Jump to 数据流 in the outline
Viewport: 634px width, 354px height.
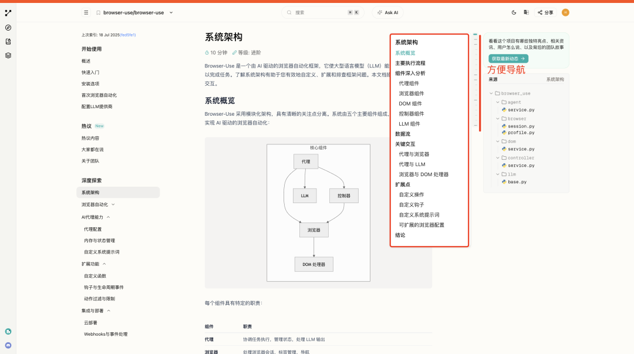(x=402, y=134)
